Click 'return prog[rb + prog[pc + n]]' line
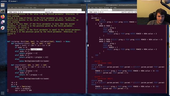Screen dimensions: 170x96 click(33, 57)
